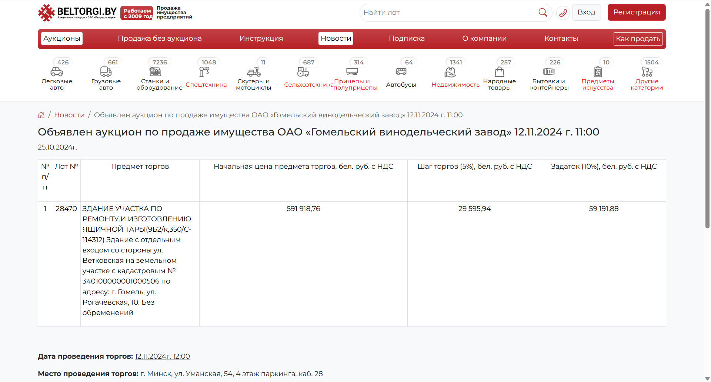
Task: Click the Сельхозтехника label link
Action: (x=308, y=85)
